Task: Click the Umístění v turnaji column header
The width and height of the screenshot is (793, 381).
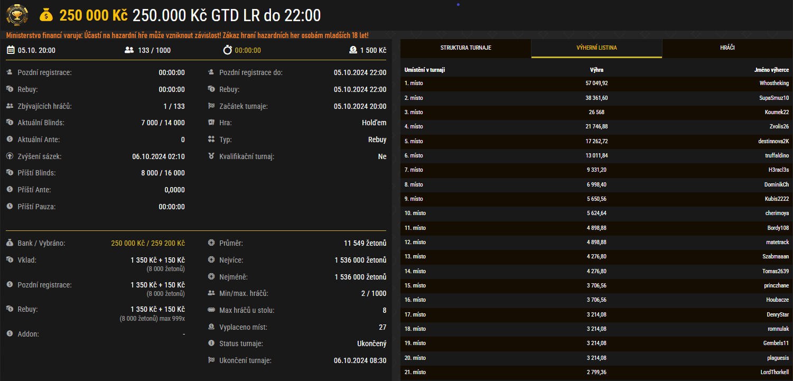Action: click(x=424, y=70)
